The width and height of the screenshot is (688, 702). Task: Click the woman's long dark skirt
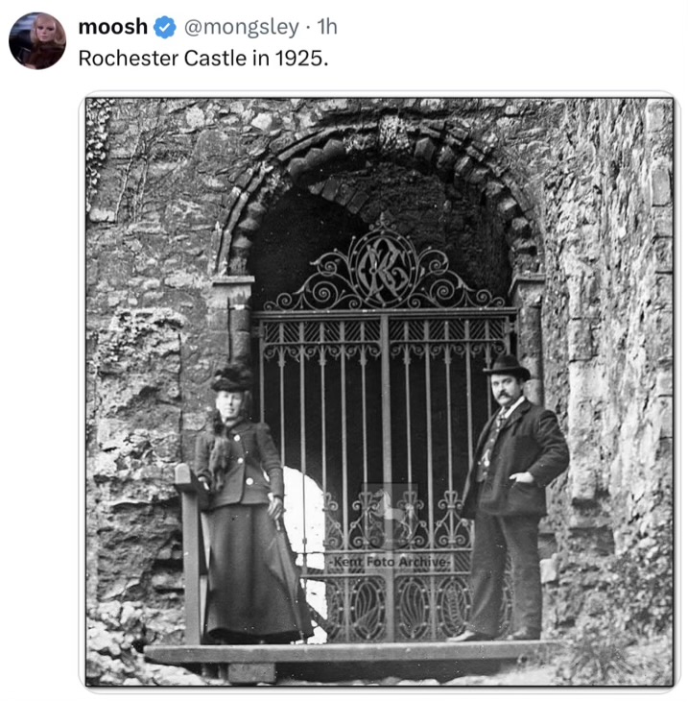pos(255,573)
